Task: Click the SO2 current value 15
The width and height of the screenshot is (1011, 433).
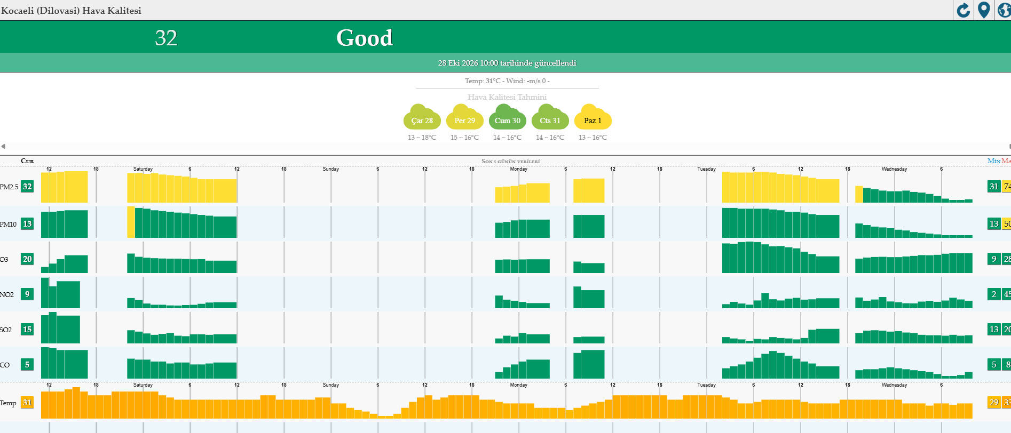Action: click(27, 330)
